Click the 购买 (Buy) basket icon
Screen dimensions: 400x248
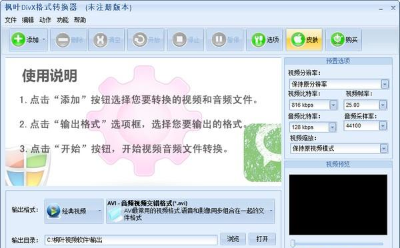point(337,39)
